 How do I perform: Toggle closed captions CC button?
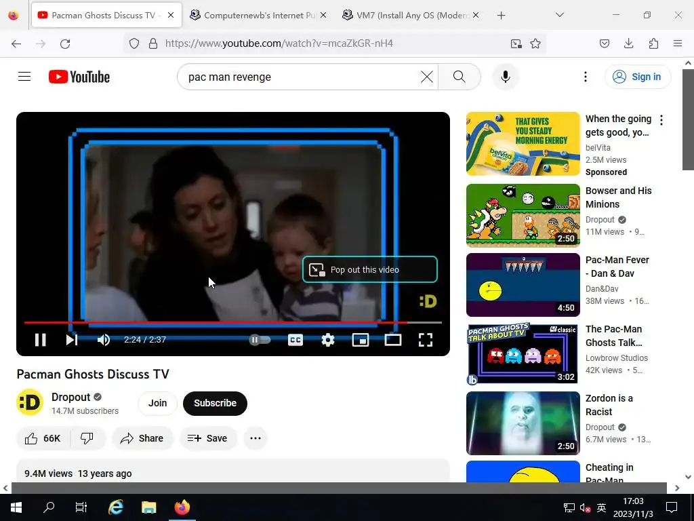[x=295, y=340]
